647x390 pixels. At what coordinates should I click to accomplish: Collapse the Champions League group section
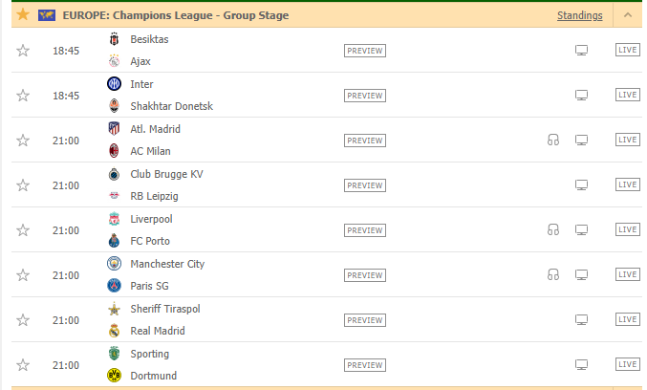point(628,15)
